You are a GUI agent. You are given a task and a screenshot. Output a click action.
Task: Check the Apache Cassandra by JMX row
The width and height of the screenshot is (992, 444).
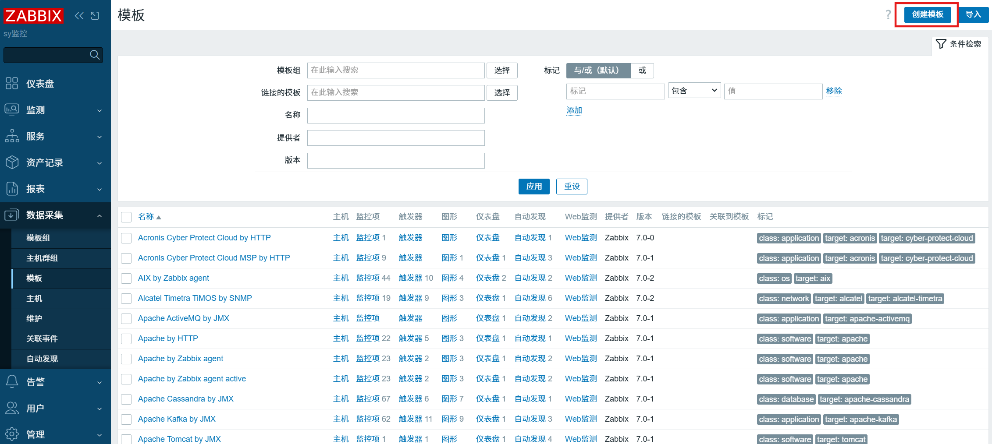tap(126, 399)
